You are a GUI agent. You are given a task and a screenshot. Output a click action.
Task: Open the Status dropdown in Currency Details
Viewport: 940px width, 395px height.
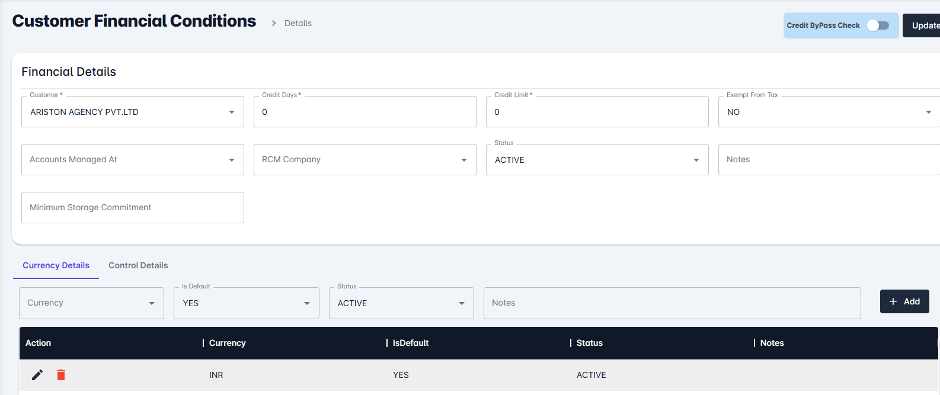(x=401, y=303)
